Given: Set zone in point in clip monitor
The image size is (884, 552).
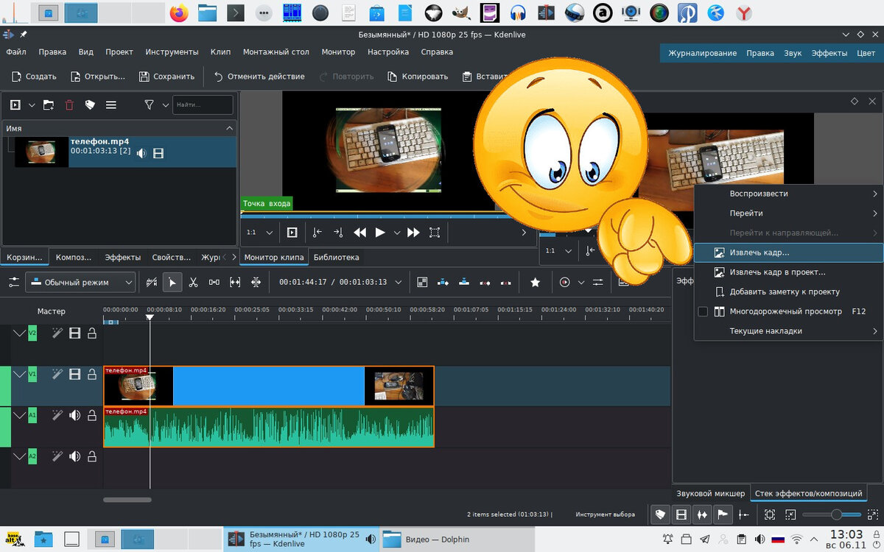Looking at the screenshot, I should coord(318,233).
